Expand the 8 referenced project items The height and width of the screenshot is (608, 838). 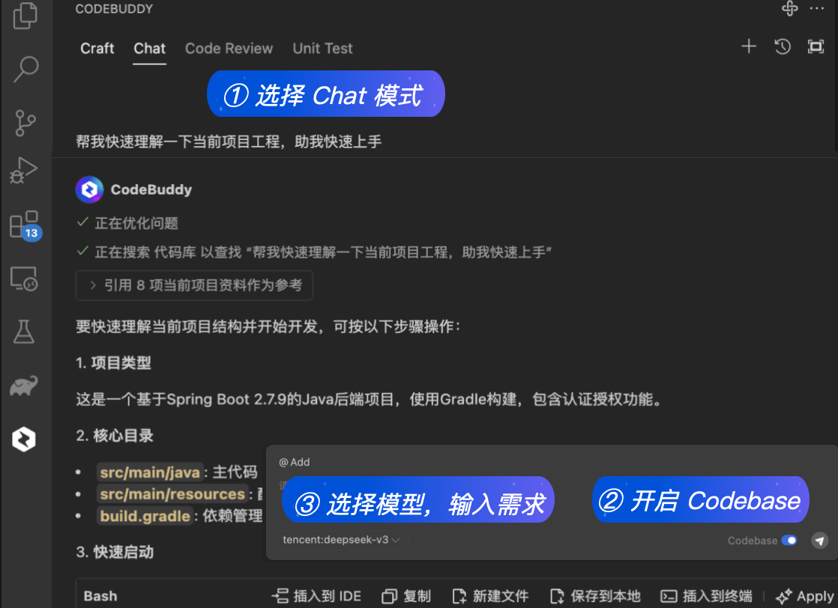tap(194, 285)
